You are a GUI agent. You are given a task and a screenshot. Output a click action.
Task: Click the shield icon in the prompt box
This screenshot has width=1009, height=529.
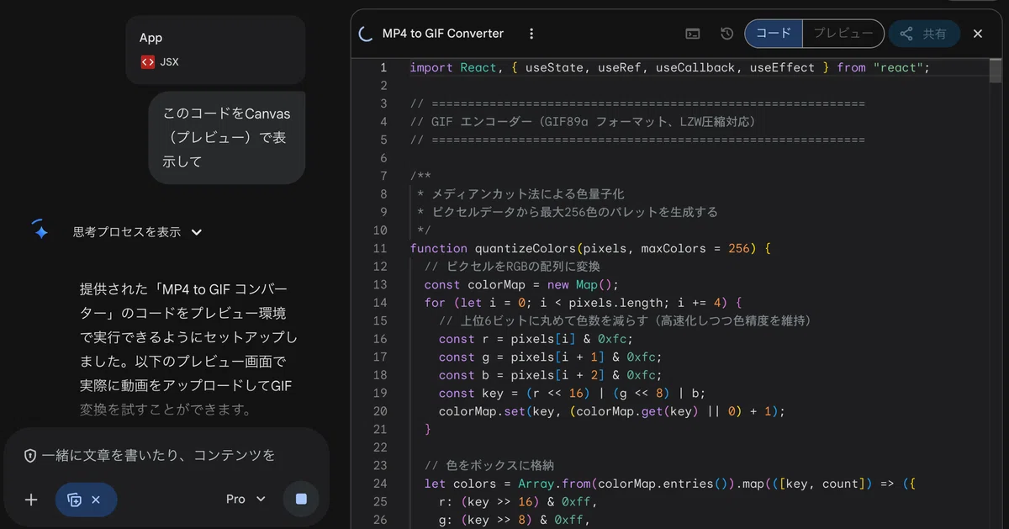(x=30, y=455)
